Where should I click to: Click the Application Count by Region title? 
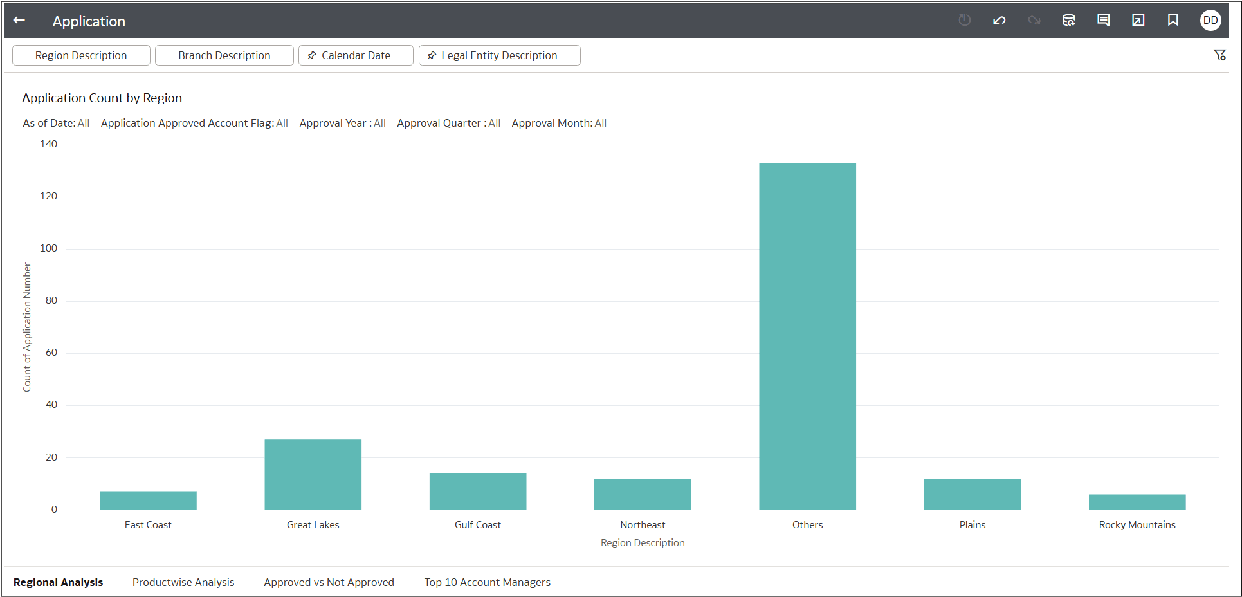click(102, 98)
